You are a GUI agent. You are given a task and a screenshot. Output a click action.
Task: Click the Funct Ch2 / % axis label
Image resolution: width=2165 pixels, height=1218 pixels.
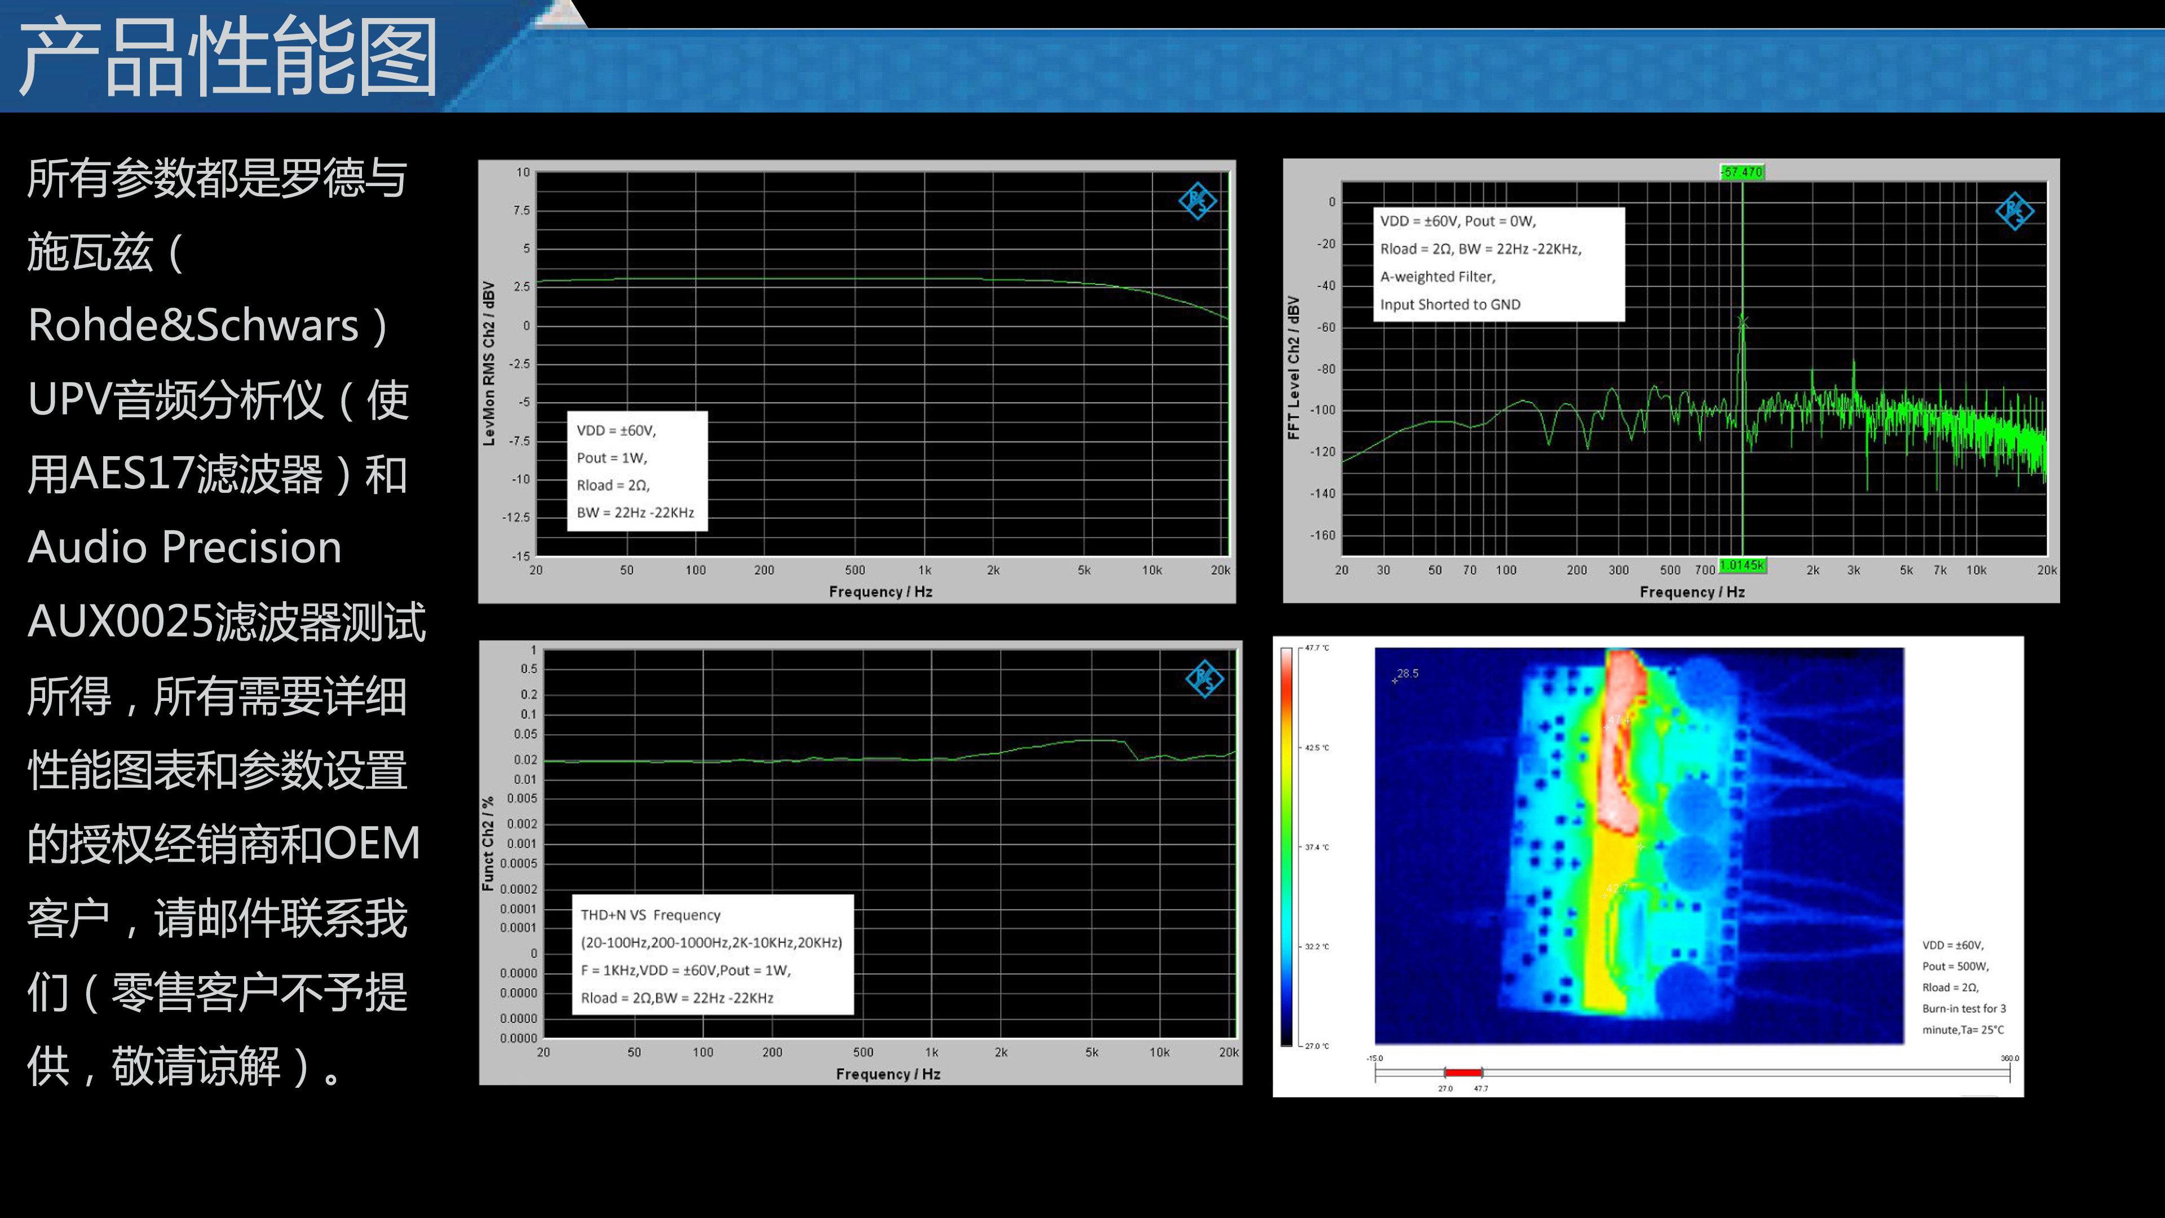click(488, 843)
